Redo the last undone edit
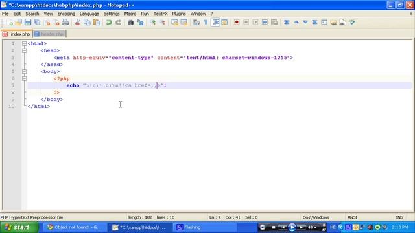Viewport: 415px width, 233px height. (118, 23)
